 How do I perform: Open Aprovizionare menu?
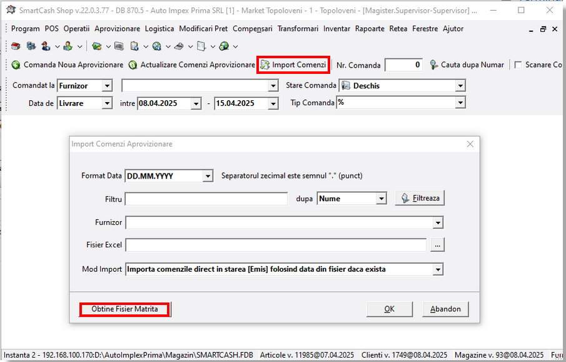coord(117,29)
